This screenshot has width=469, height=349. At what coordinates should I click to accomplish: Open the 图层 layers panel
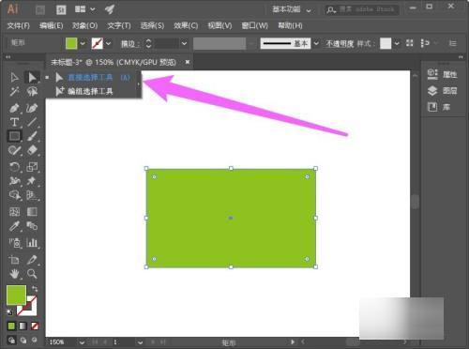tap(443, 91)
